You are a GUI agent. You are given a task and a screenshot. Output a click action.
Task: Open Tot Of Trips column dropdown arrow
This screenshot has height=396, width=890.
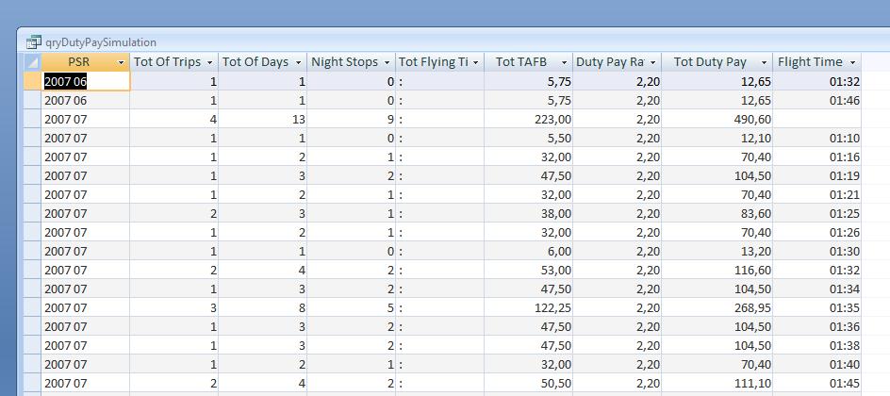[x=209, y=62]
